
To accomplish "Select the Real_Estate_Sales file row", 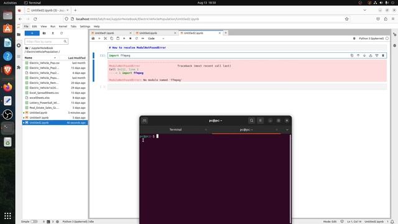I will (x=55, y=108).
